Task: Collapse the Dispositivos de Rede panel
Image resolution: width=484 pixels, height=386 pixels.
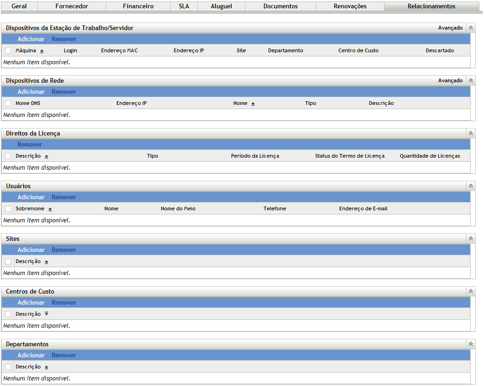Action: coord(471,80)
